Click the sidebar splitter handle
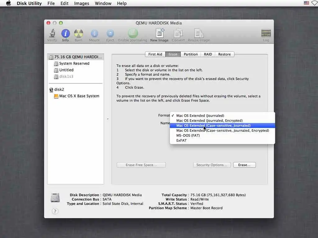Image resolution: width=318 pixels, height=238 pixels. tap(108, 119)
